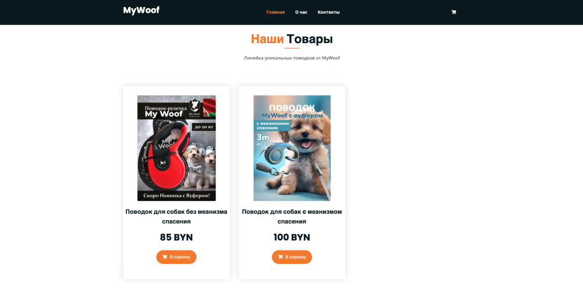The width and height of the screenshot is (583, 290).
Task: Open the О нас page
Action: click(x=301, y=12)
